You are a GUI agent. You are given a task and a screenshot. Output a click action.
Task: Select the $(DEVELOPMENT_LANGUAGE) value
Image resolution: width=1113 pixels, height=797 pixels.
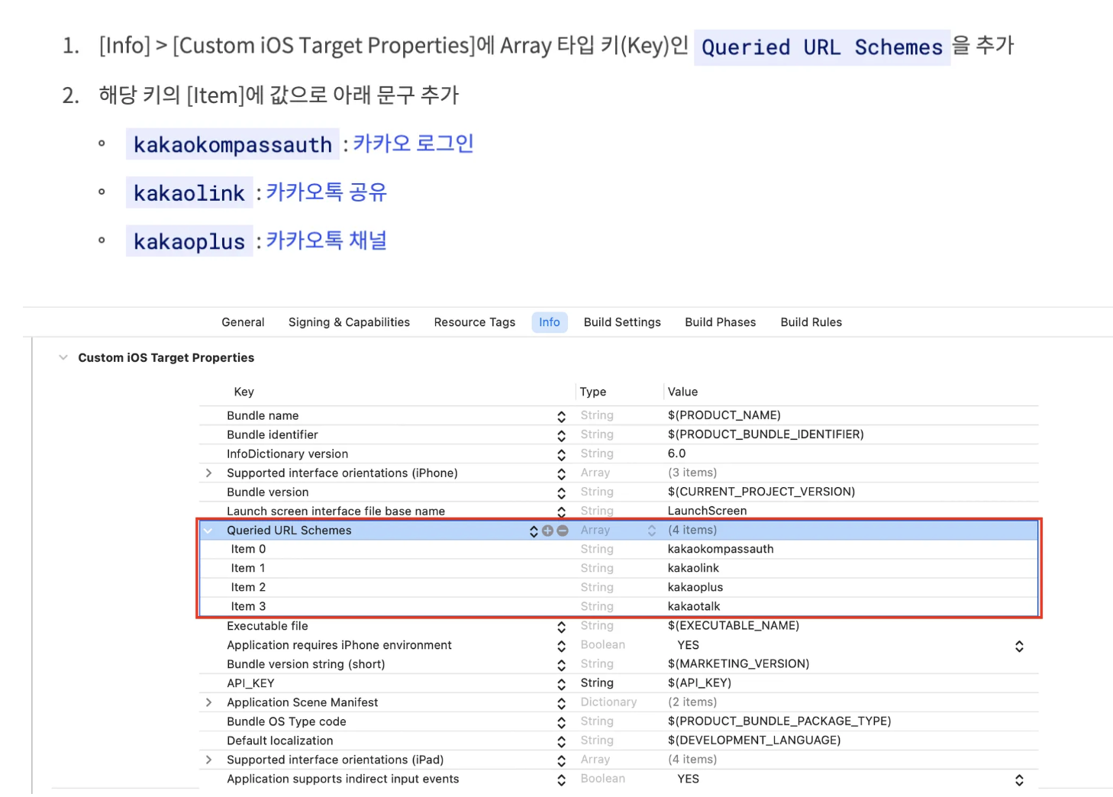(754, 741)
